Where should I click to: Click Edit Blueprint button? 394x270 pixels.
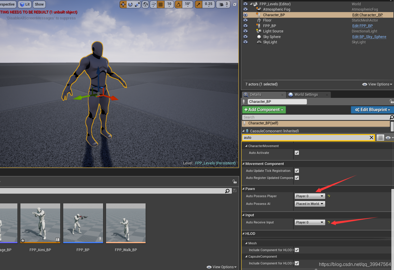372,110
